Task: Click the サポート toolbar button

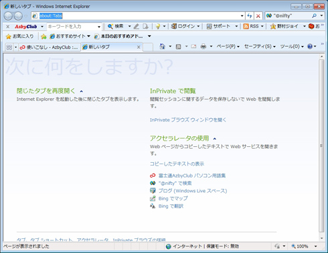Action: [x=218, y=26]
